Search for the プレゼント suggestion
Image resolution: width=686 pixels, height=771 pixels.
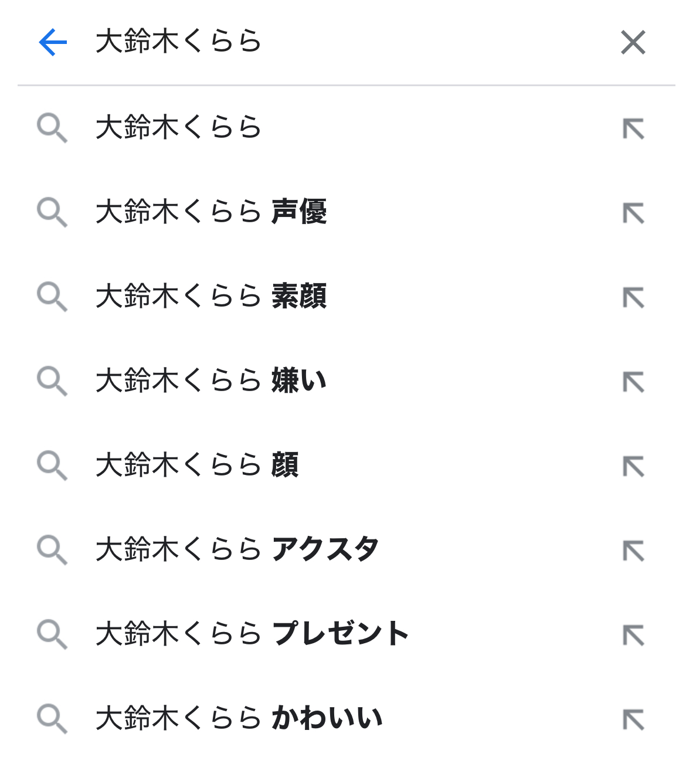[252, 634]
